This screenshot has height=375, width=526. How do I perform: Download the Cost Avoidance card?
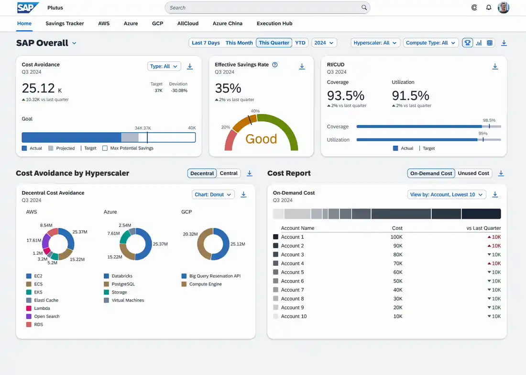coord(190,66)
